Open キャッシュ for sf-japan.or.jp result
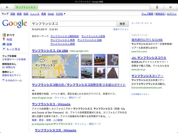Viewport: 178px width, 133px height. [61, 98]
